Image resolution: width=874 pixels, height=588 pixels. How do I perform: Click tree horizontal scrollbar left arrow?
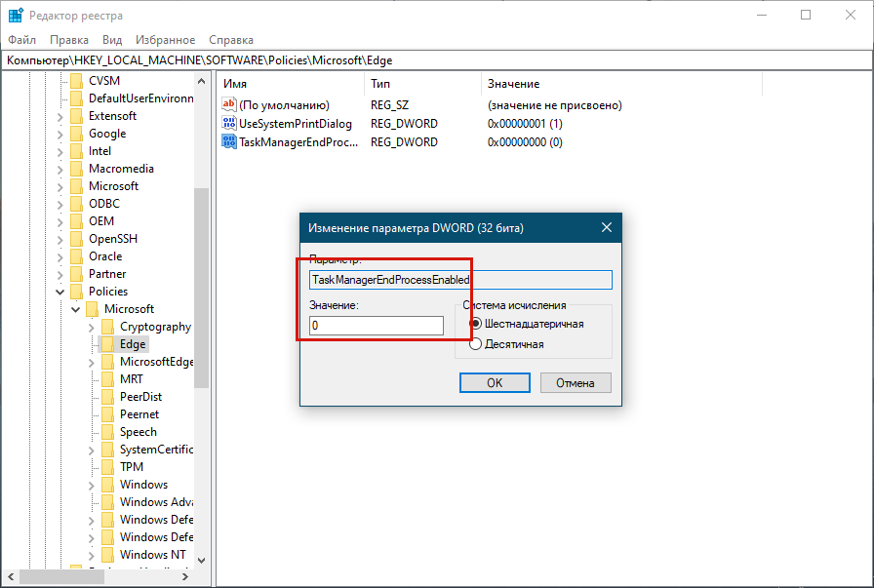tap(11, 577)
